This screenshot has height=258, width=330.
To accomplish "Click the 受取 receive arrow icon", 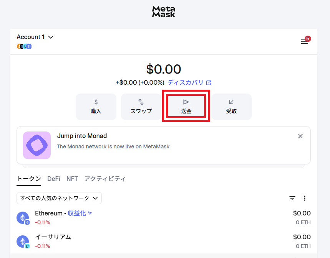I will [x=231, y=102].
